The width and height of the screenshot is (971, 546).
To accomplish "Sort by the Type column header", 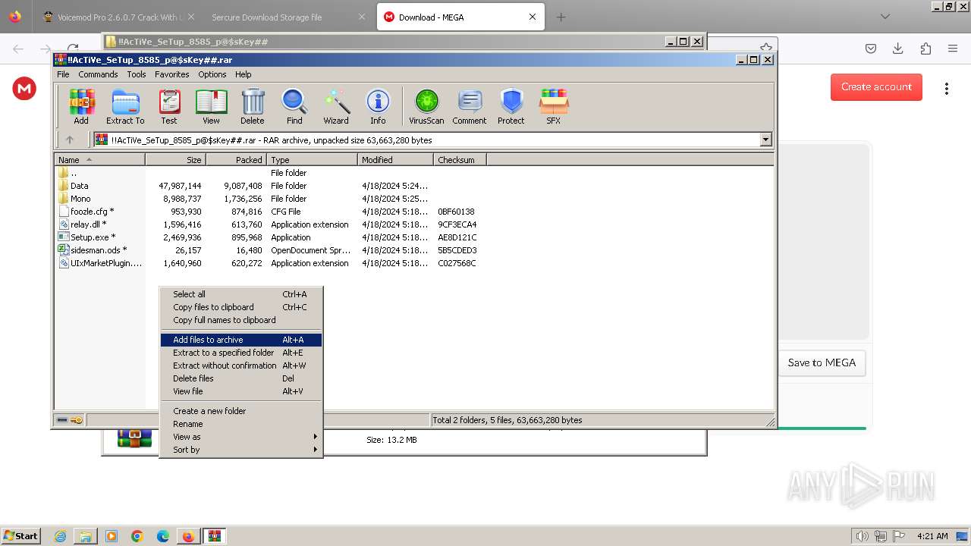I will (x=312, y=160).
